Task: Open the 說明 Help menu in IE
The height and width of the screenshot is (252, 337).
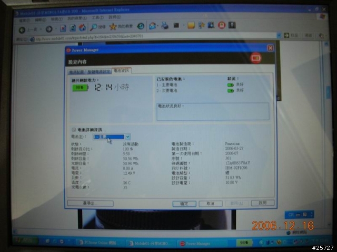Action: click(x=115, y=17)
